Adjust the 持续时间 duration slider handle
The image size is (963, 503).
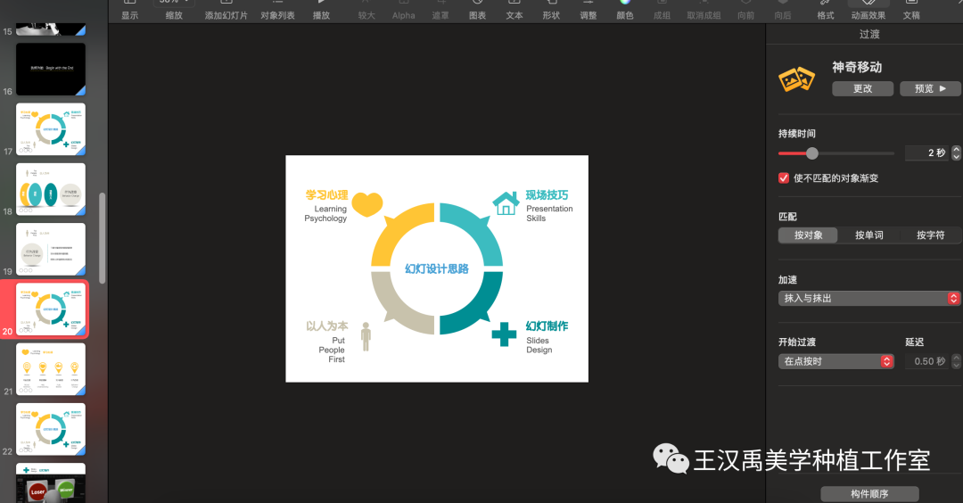(812, 153)
